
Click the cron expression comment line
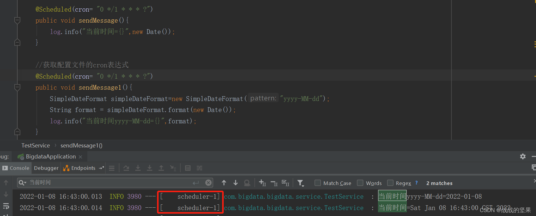82,65
